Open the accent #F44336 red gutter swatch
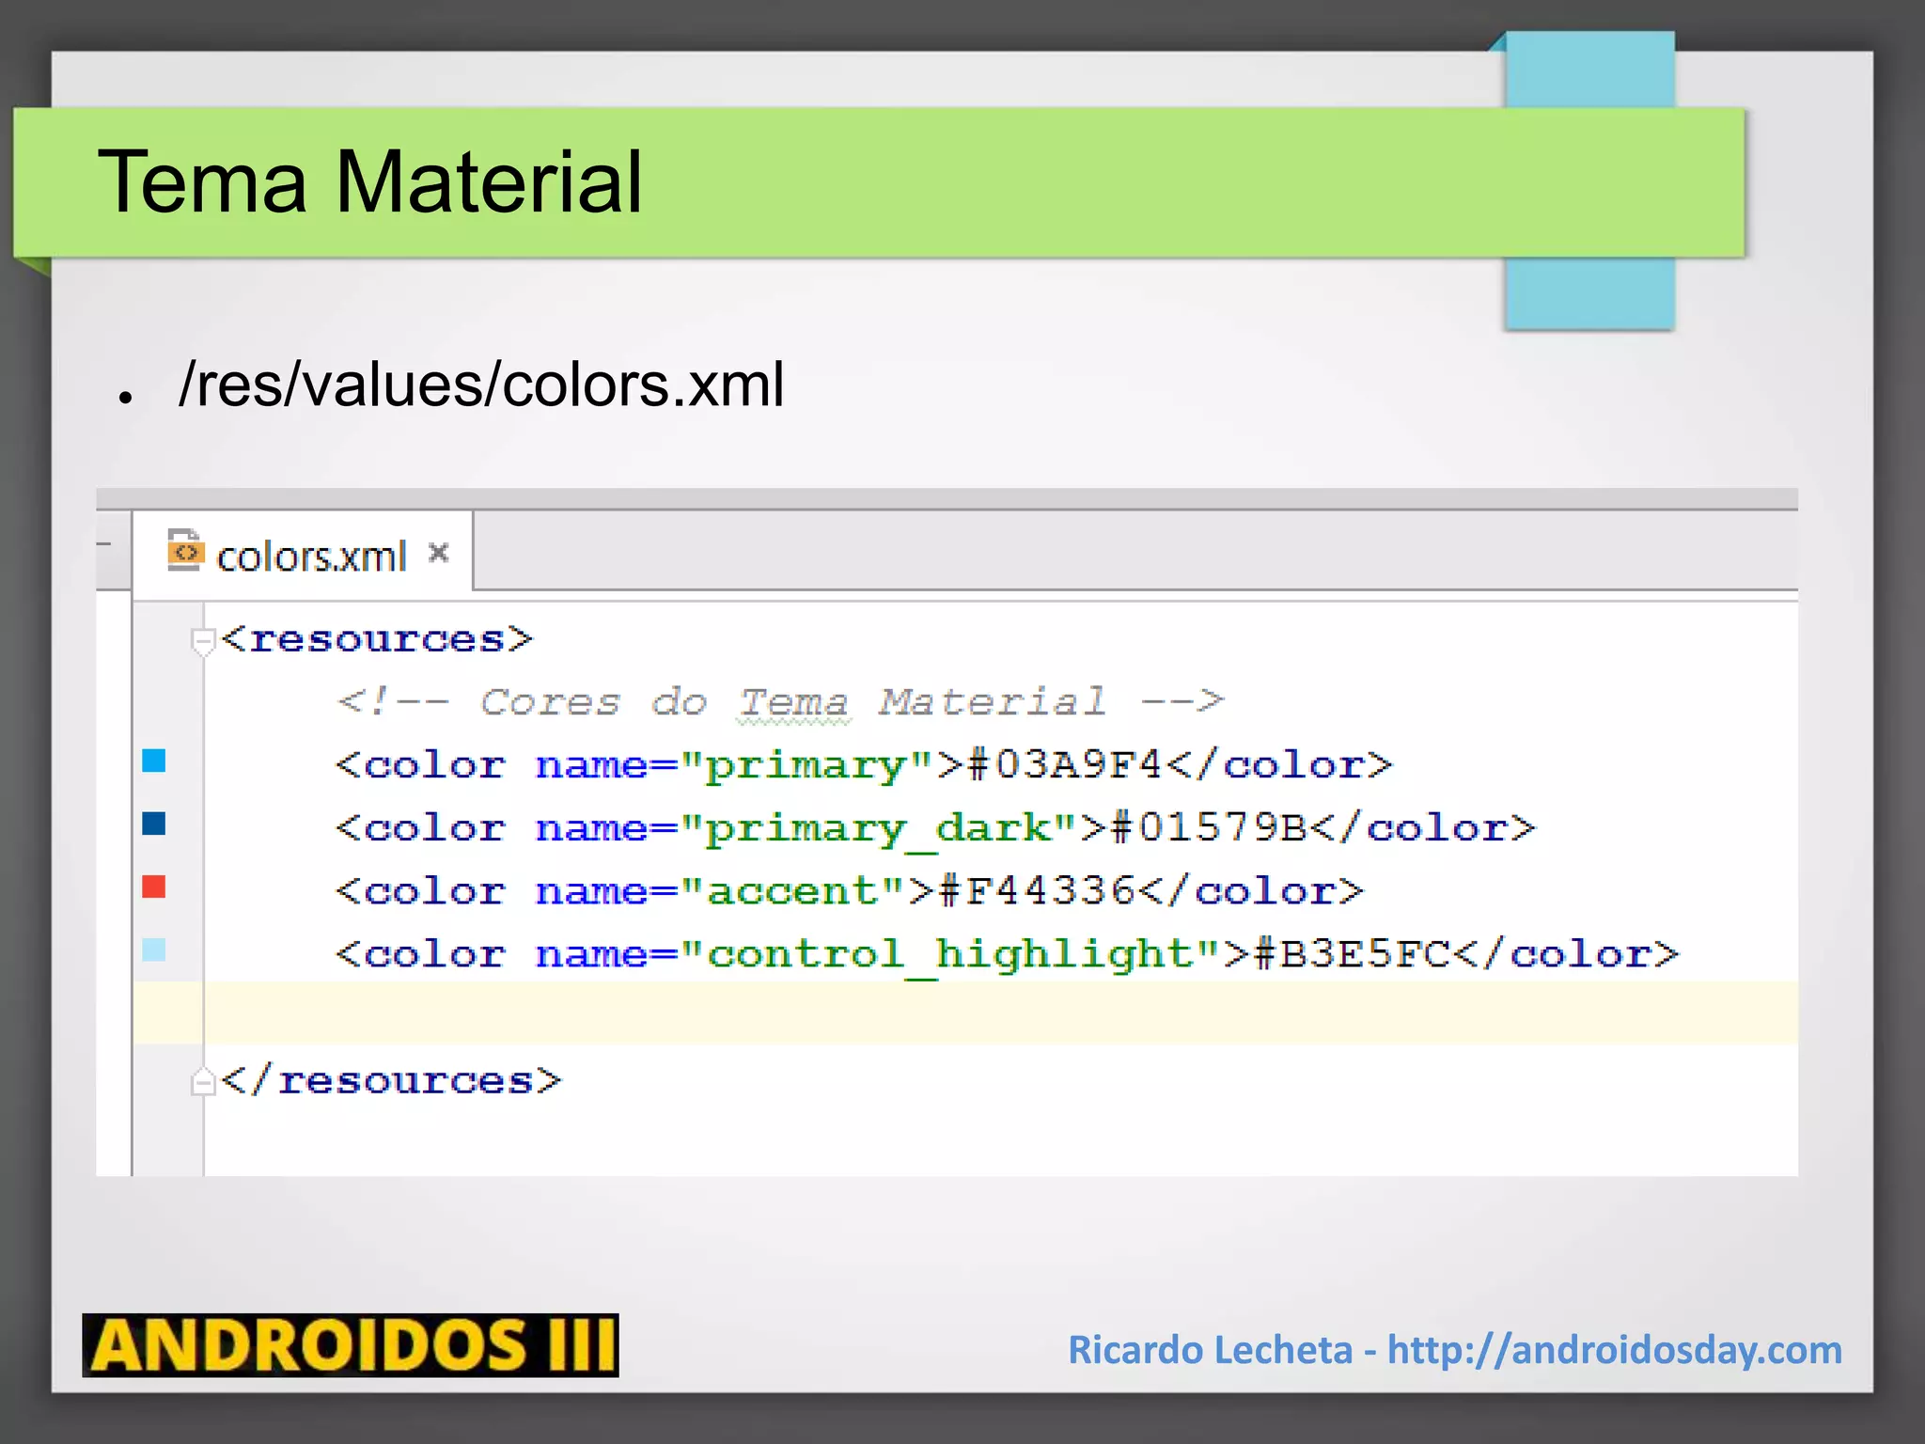The width and height of the screenshot is (1925, 1444). click(154, 887)
